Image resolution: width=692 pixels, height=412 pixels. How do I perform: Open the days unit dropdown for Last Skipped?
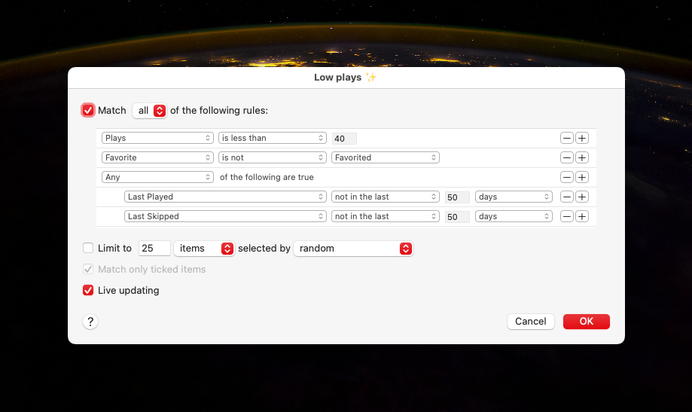click(x=514, y=216)
